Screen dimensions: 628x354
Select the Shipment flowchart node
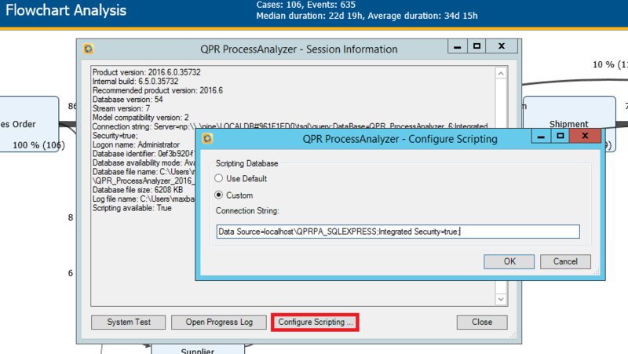[x=568, y=113]
